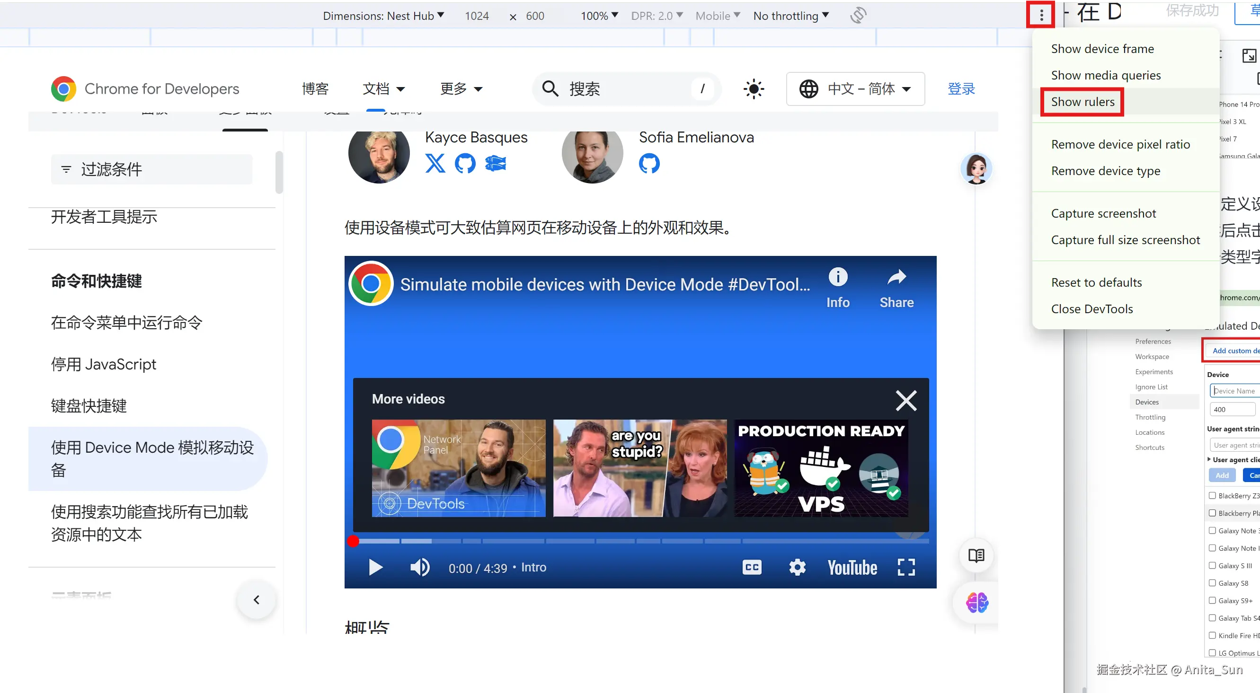This screenshot has width=1260, height=693.
Task: Click Kayce Basques' X profile icon
Action: pyautogui.click(x=435, y=163)
